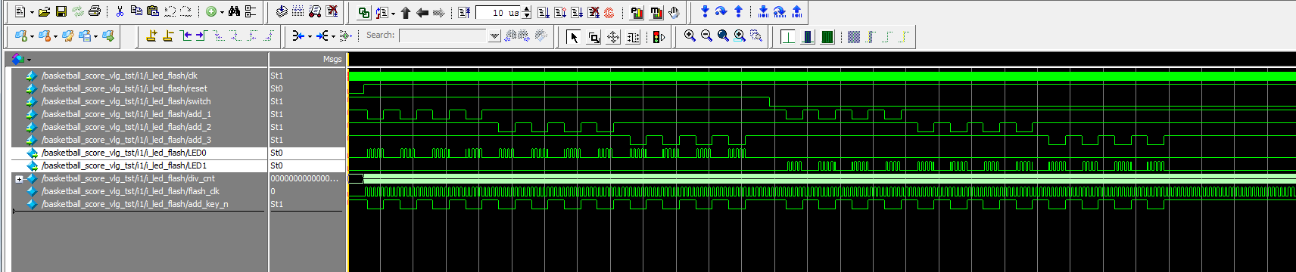This screenshot has width=1296, height=272.
Task: Enable the Pan mode four-arrow tool
Action: coord(613,37)
